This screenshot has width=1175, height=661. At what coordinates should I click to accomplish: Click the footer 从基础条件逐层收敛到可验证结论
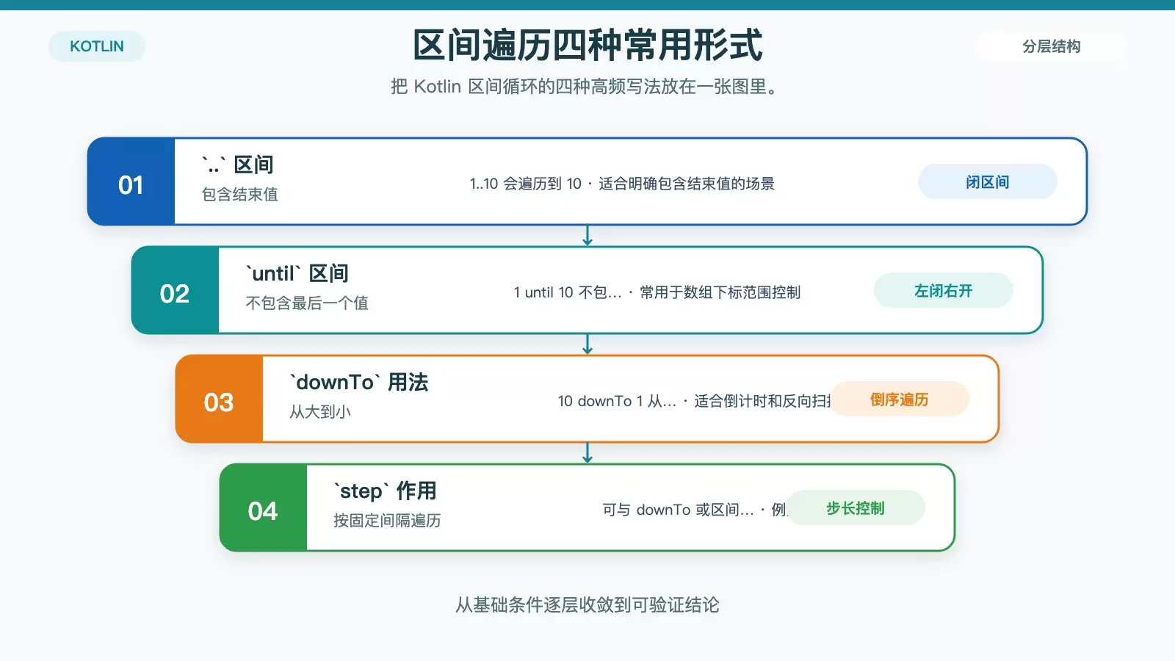[587, 605]
